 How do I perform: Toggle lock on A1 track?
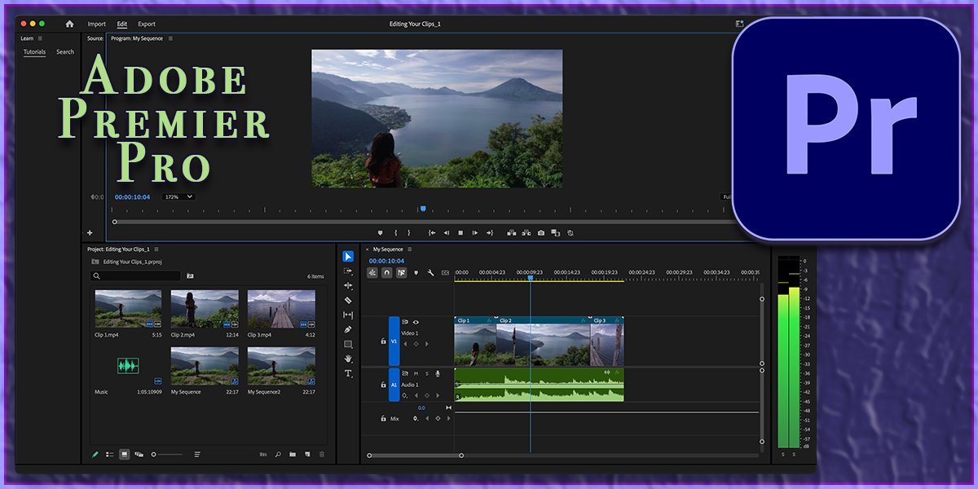coord(383,385)
